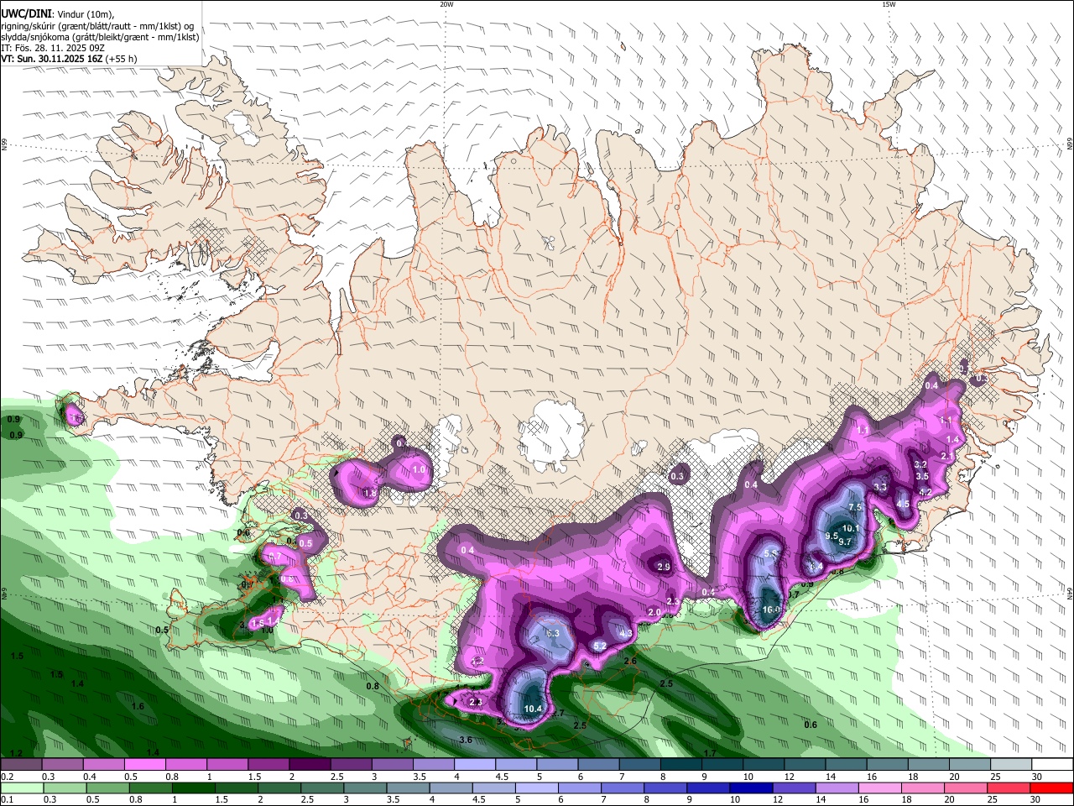
Task: Click the 10.4 precipitation value on the south coast
Action: (x=533, y=709)
